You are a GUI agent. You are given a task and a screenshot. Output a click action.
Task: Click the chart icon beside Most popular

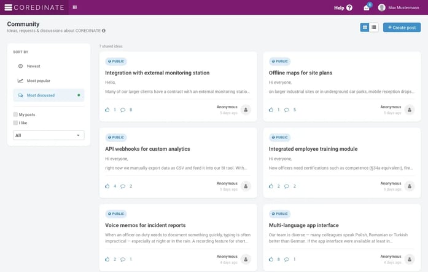pyautogui.click(x=20, y=81)
